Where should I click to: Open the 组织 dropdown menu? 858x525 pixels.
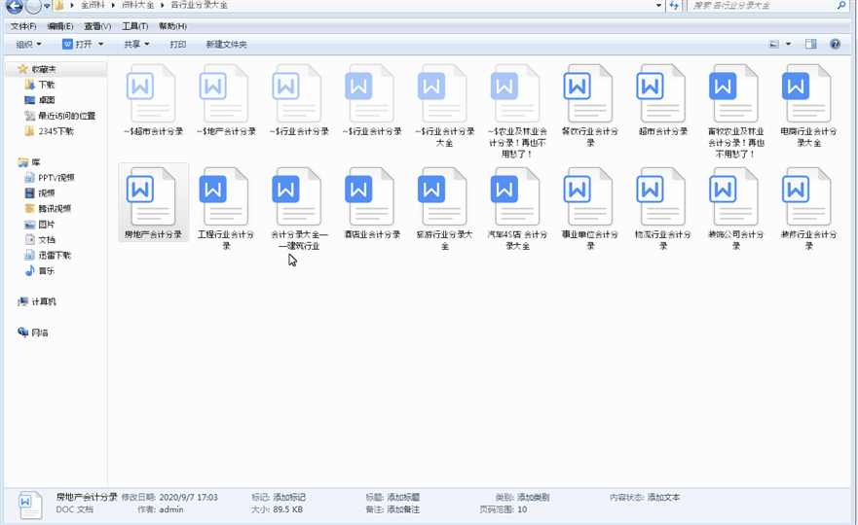[x=28, y=45]
